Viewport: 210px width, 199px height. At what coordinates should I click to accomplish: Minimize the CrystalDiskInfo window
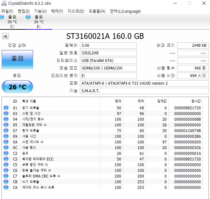(x=175, y=3)
